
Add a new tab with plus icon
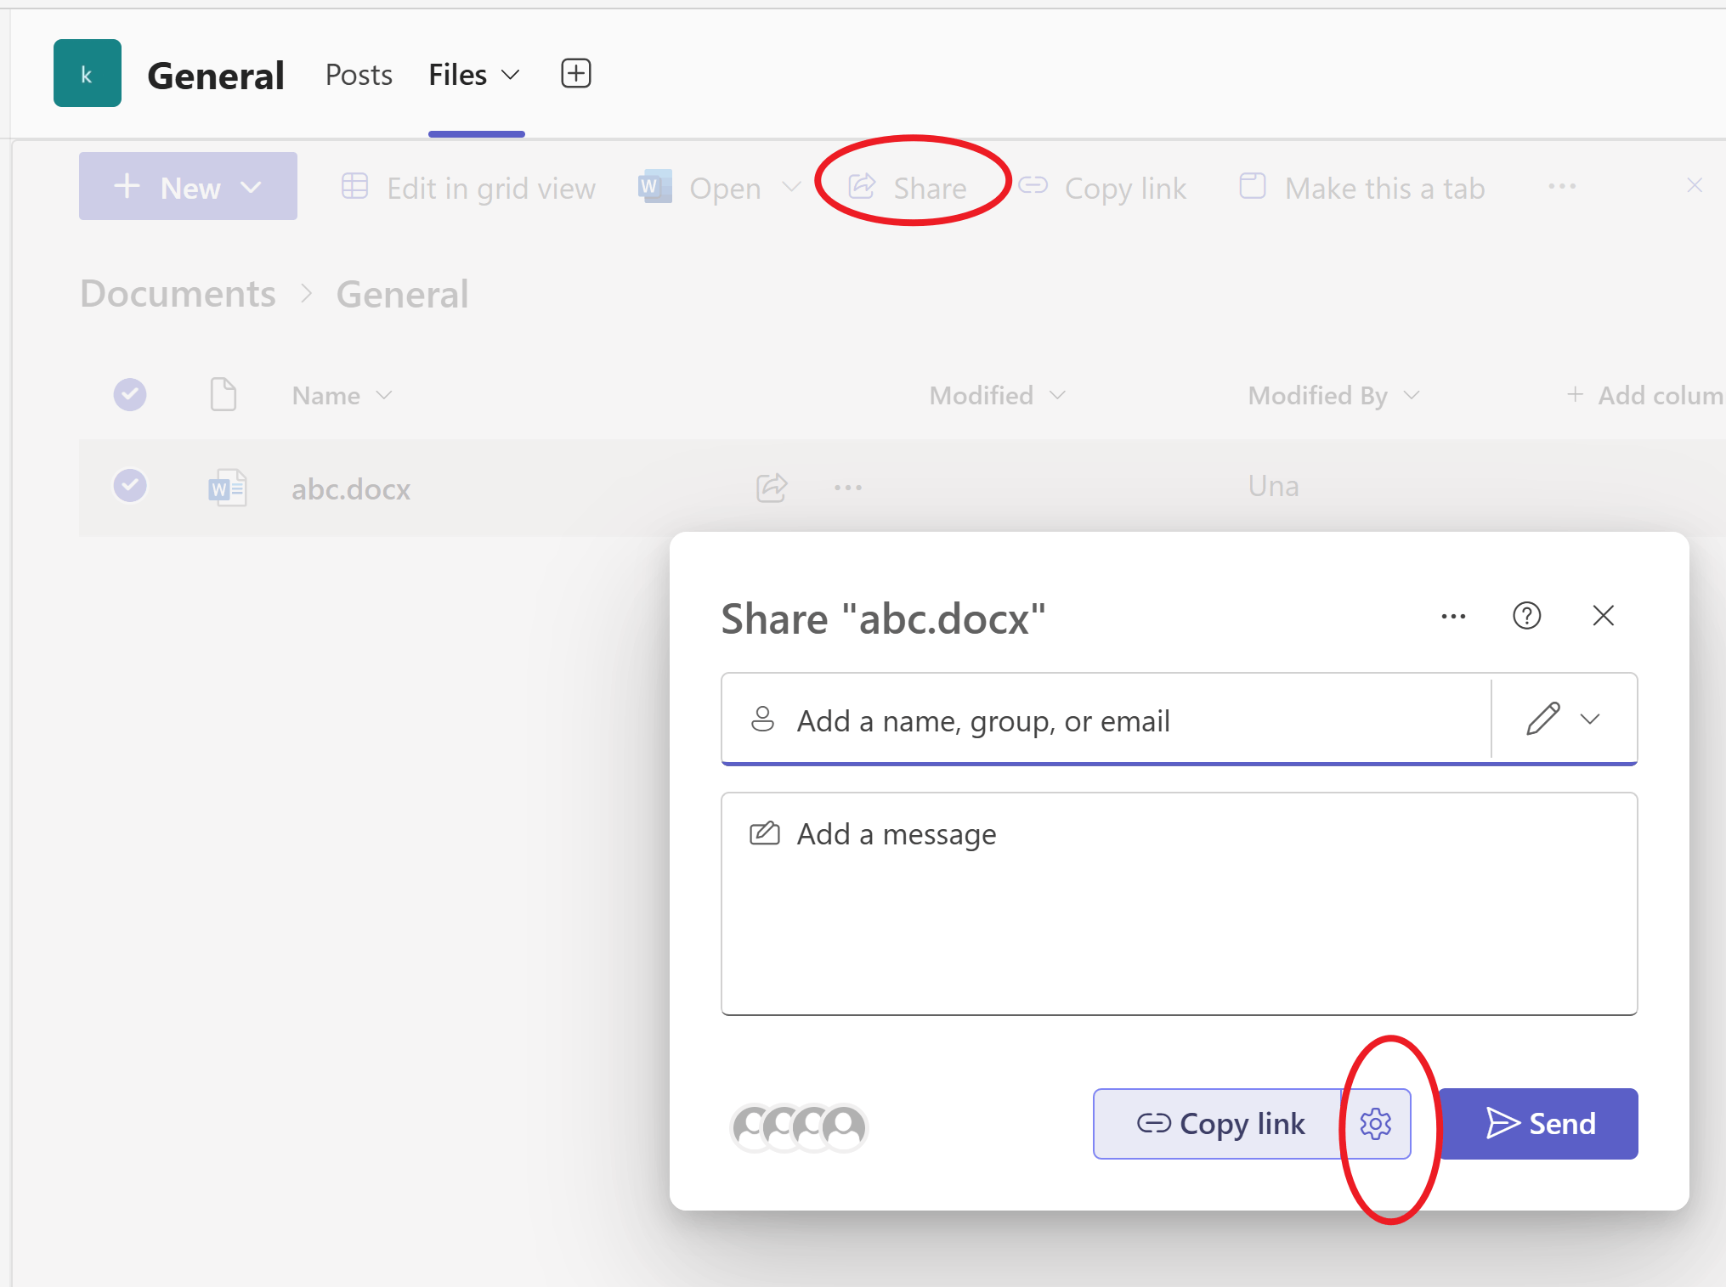click(576, 74)
